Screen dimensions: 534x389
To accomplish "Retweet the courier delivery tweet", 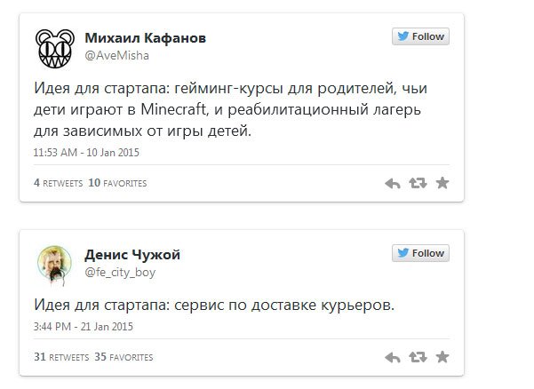I will [418, 357].
